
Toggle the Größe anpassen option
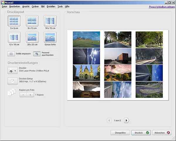[x=11, y=54]
